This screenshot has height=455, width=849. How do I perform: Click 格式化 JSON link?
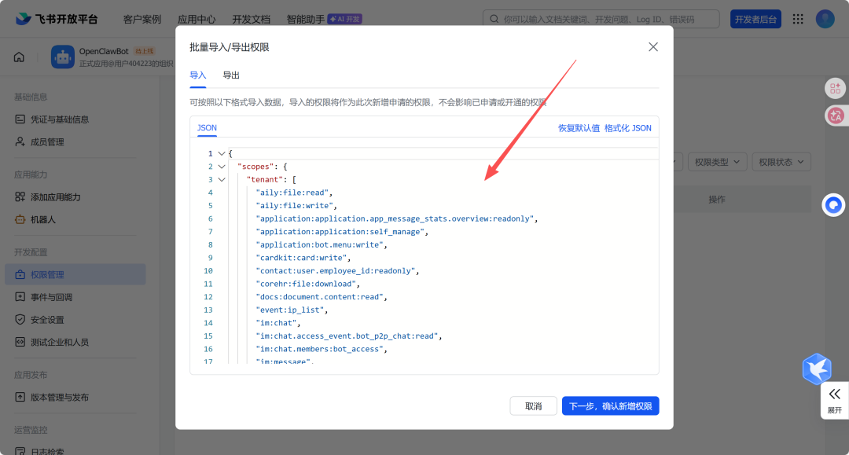click(627, 128)
